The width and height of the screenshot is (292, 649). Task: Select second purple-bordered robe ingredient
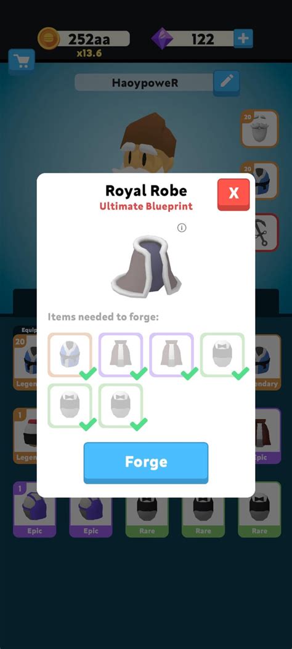click(x=172, y=355)
